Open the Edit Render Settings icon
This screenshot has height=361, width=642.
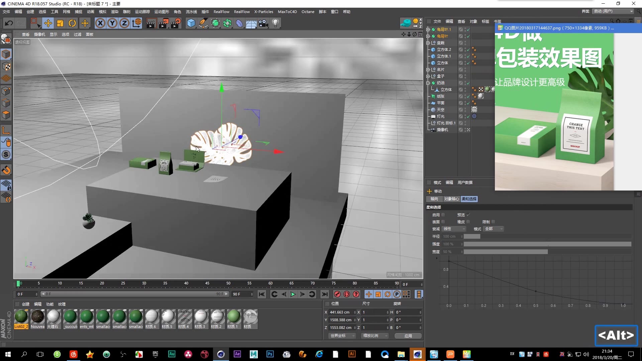[x=175, y=23]
